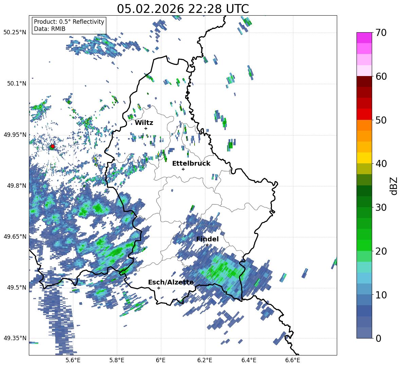The width and height of the screenshot is (402, 367).
Task: Click the Findel station label
Action: (x=207, y=239)
